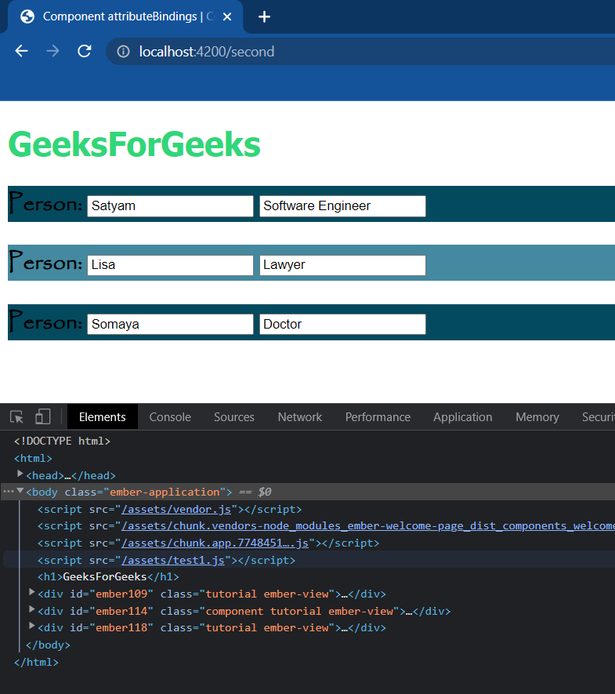Viewport: 615px width, 694px height.
Task: Click the component tutorial ember-view class value
Action: click(299, 611)
